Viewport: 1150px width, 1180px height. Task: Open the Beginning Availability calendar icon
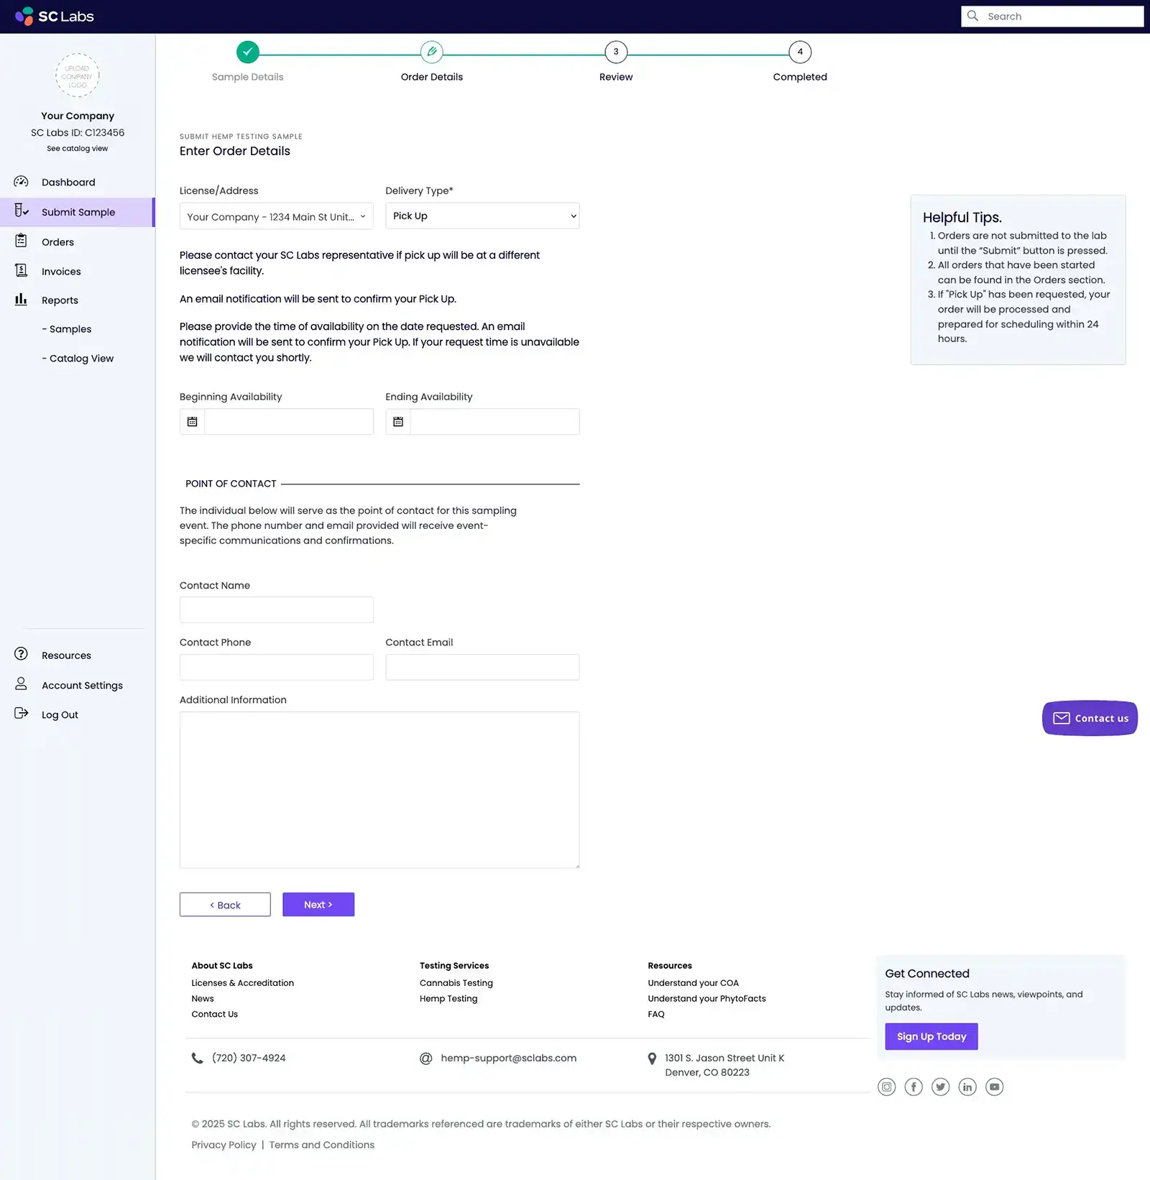(191, 421)
